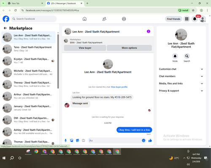The image size is (211, 168).
Task: Open the profile circle icon in top navigation
Action: 124,19
